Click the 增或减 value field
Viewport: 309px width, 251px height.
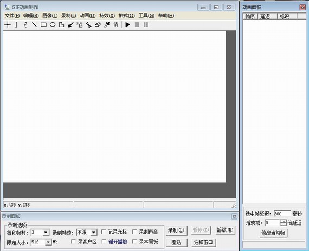point(273,223)
